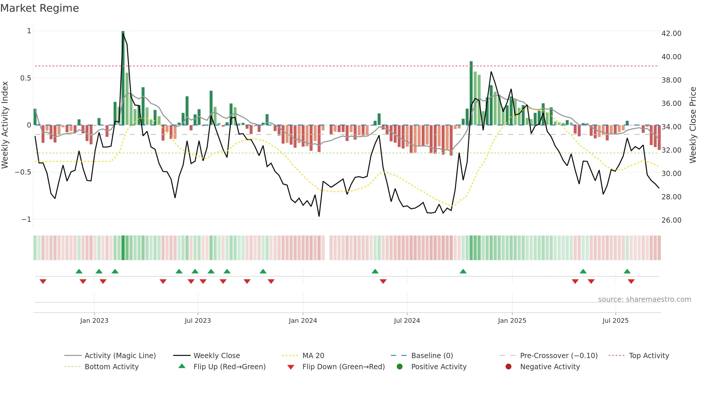Click the Jan 2025 x-axis label
Viewport: 701px width, 394px height.
[512, 320]
